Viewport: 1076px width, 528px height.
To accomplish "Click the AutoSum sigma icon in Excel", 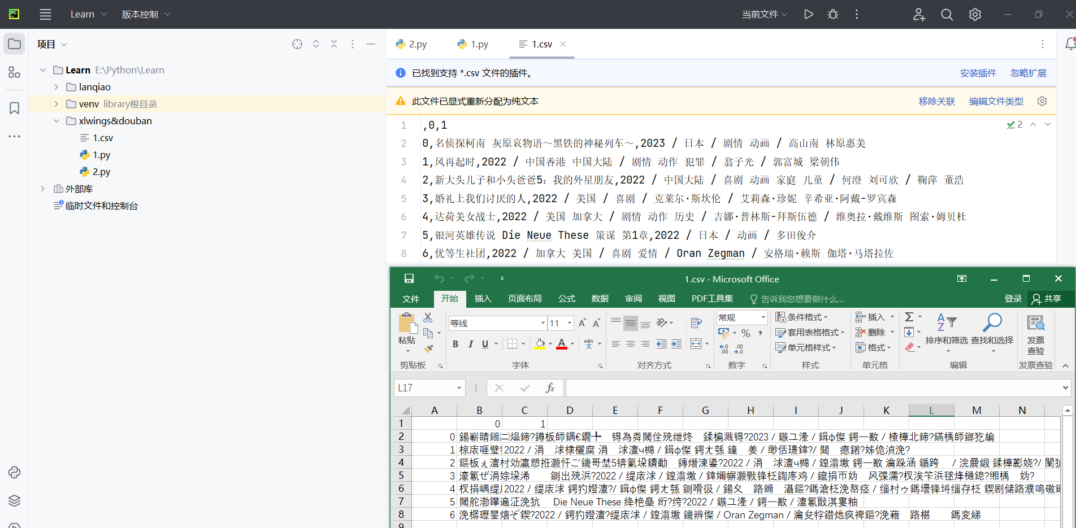I will tap(909, 317).
